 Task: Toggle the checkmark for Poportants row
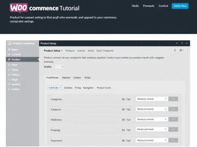tap(173, 140)
